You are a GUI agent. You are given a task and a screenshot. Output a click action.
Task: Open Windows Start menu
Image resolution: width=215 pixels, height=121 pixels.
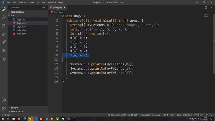(3, 119)
